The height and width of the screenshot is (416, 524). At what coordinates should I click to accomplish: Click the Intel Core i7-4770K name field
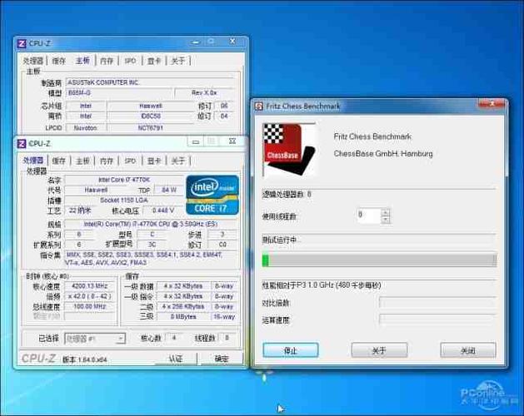point(124,180)
